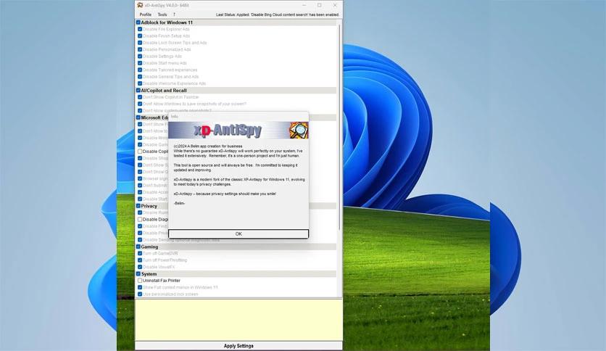Toggle the System group checkbox
The width and height of the screenshot is (606, 351).
(138, 273)
